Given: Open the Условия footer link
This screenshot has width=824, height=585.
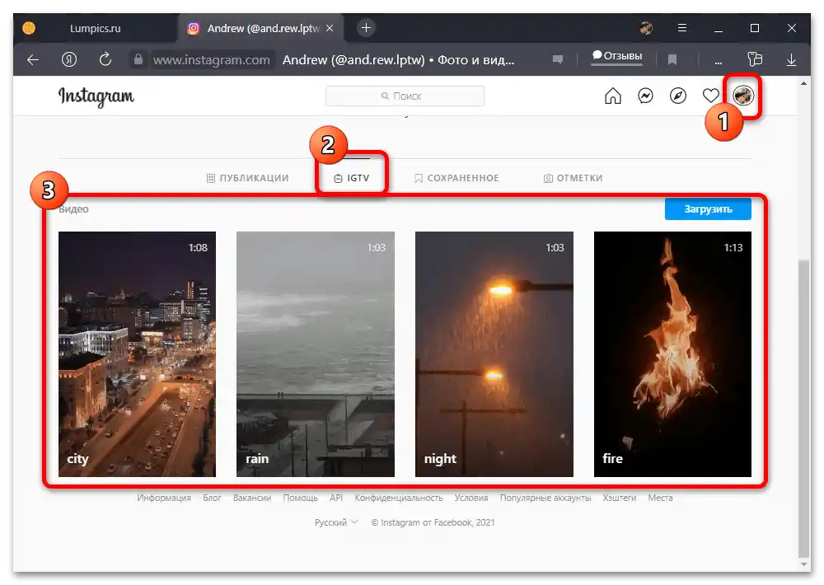Looking at the screenshot, I should tap(471, 498).
